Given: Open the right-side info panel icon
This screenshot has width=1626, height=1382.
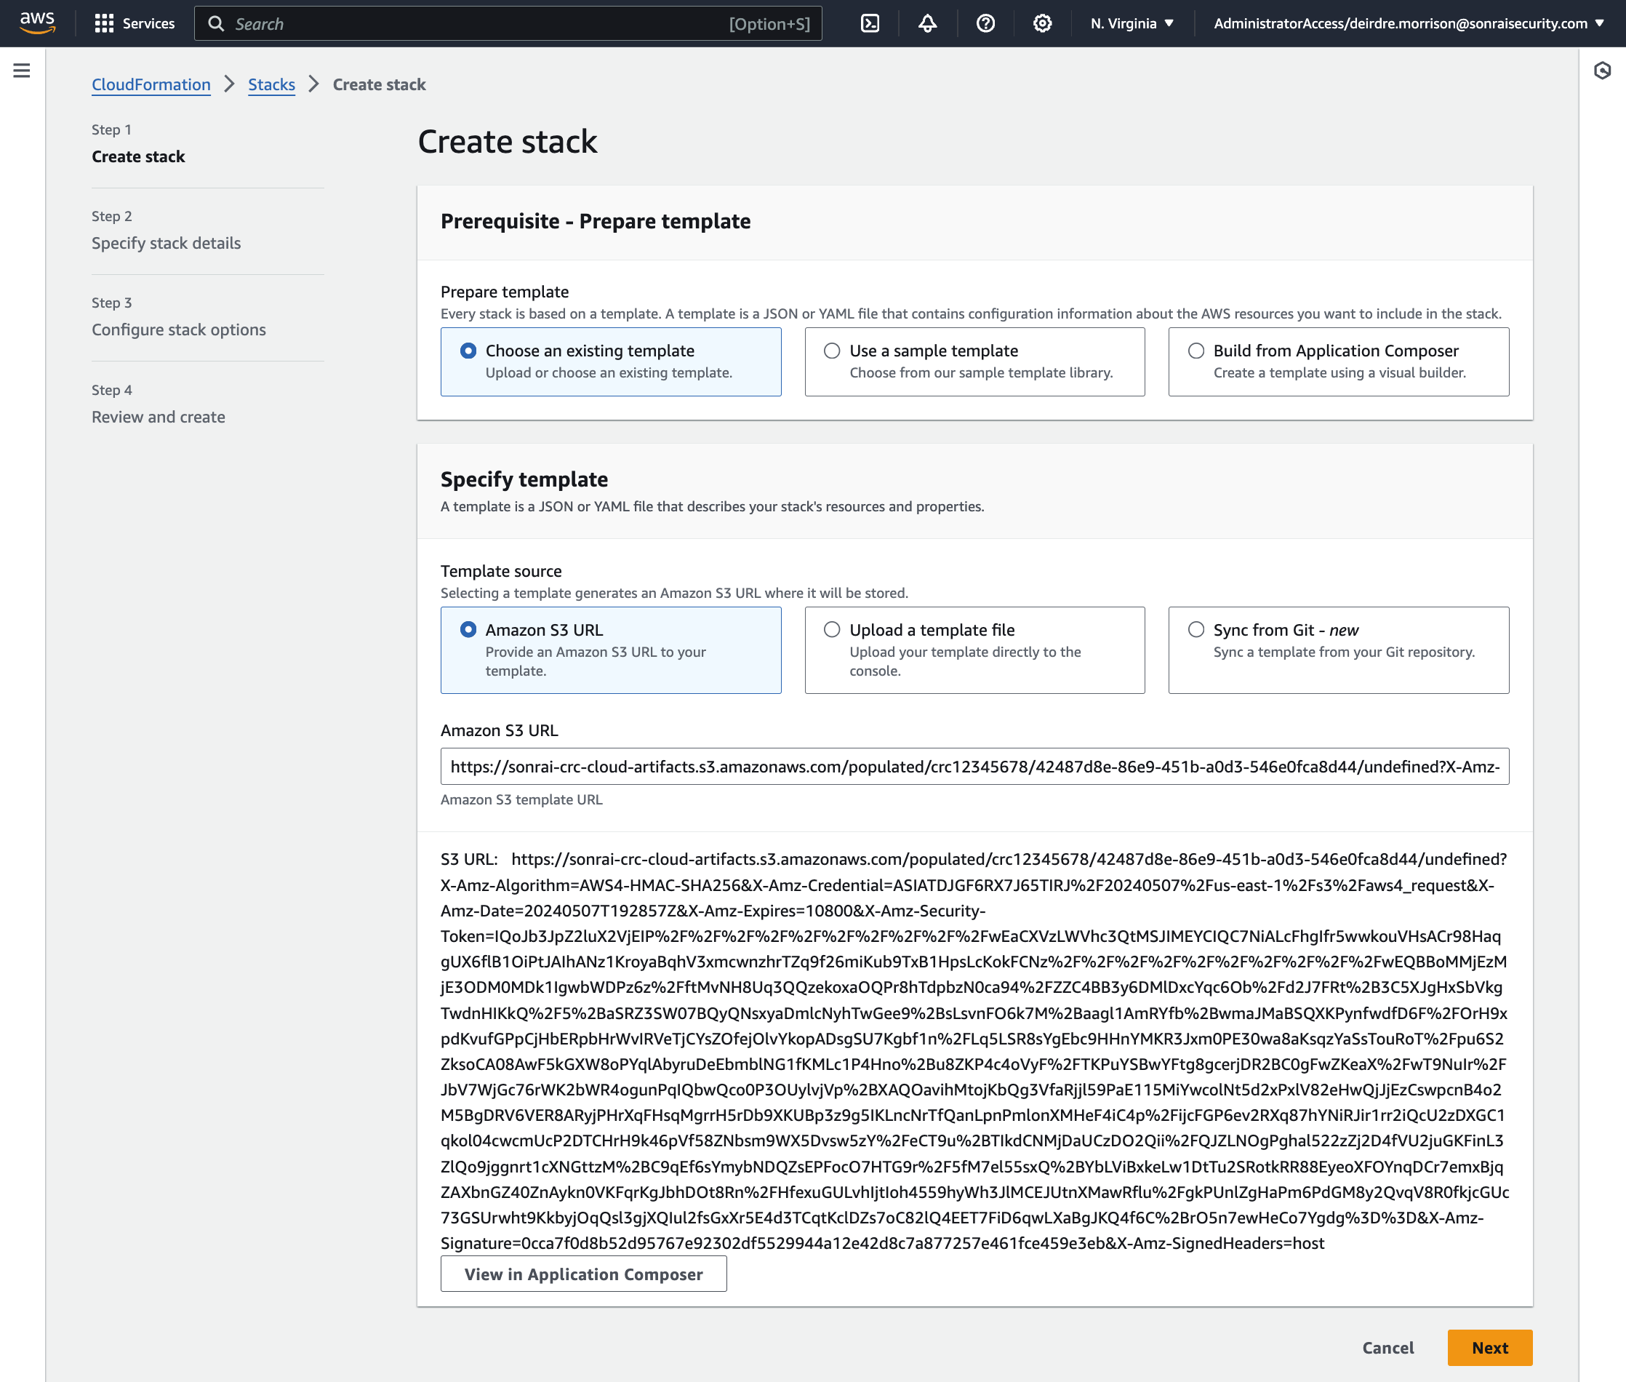Looking at the screenshot, I should tap(1603, 71).
